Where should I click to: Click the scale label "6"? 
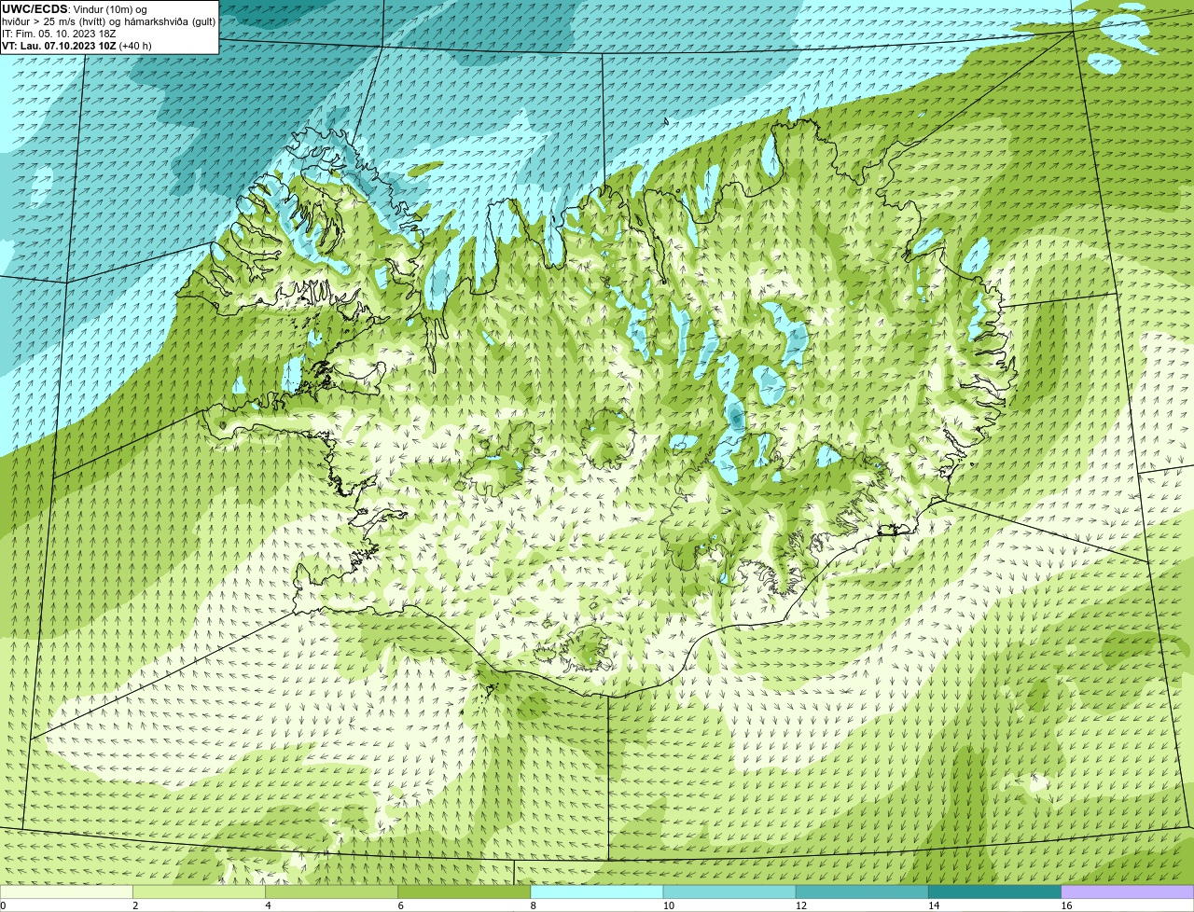click(400, 905)
